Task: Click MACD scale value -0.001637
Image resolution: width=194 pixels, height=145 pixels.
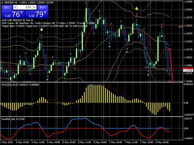Action: click(189, 115)
